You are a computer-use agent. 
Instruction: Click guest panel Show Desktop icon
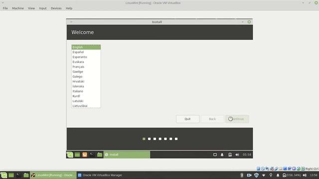click(x=77, y=155)
